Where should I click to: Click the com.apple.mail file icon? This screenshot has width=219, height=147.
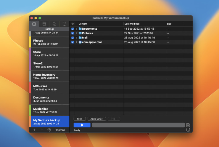tap(80, 42)
